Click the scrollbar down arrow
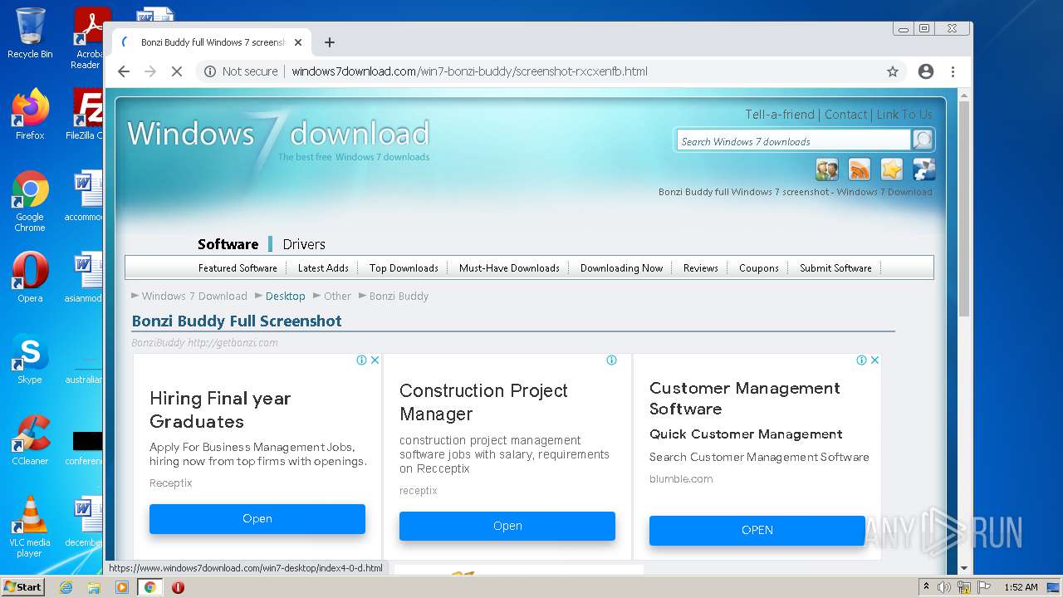 coord(964,568)
